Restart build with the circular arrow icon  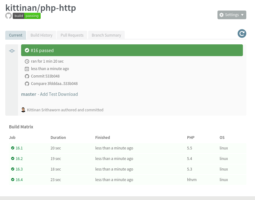[242, 33]
